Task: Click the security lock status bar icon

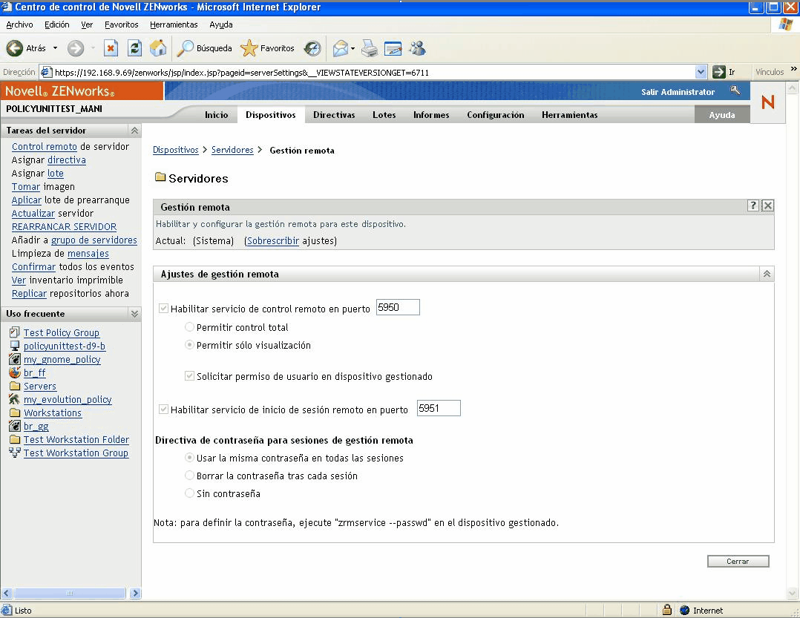Action: (x=667, y=609)
